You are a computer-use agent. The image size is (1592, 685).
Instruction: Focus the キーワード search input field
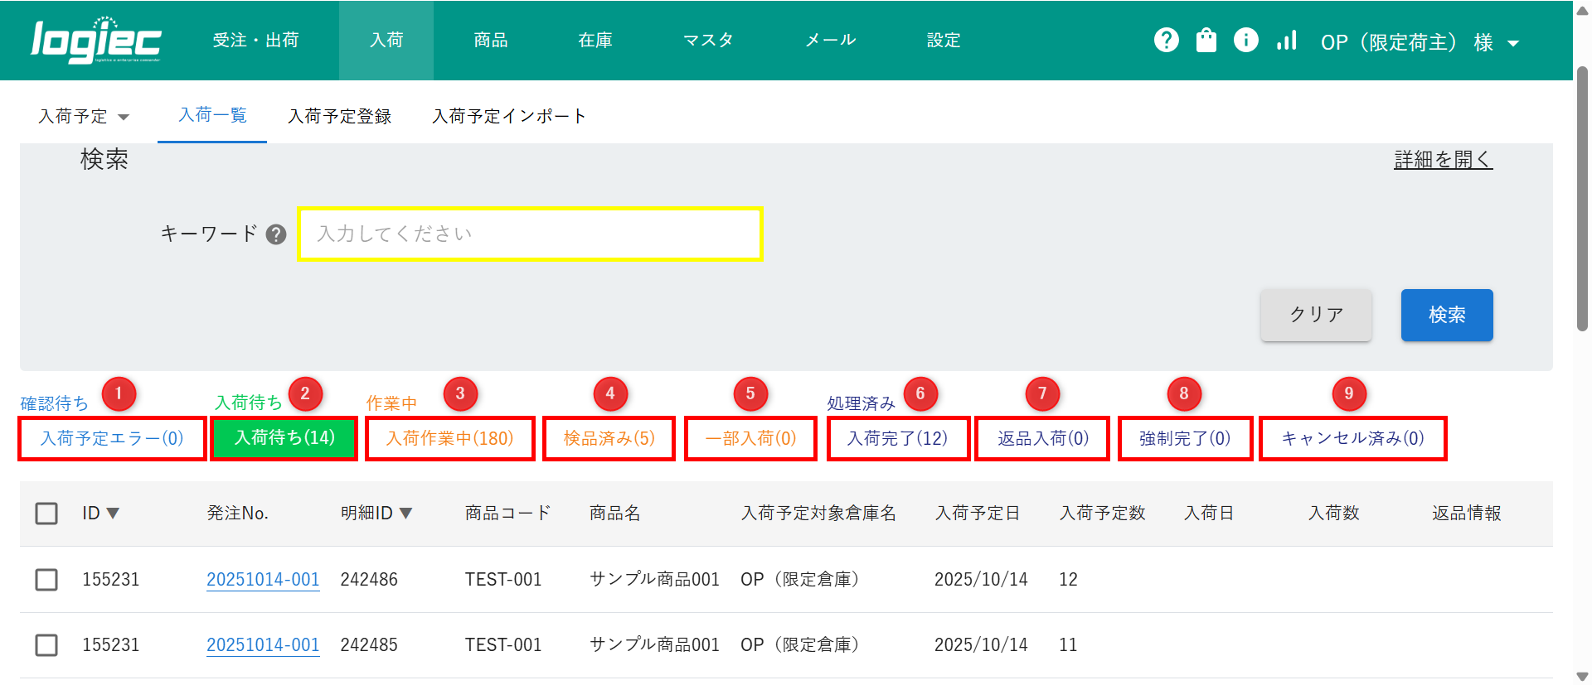(x=530, y=234)
